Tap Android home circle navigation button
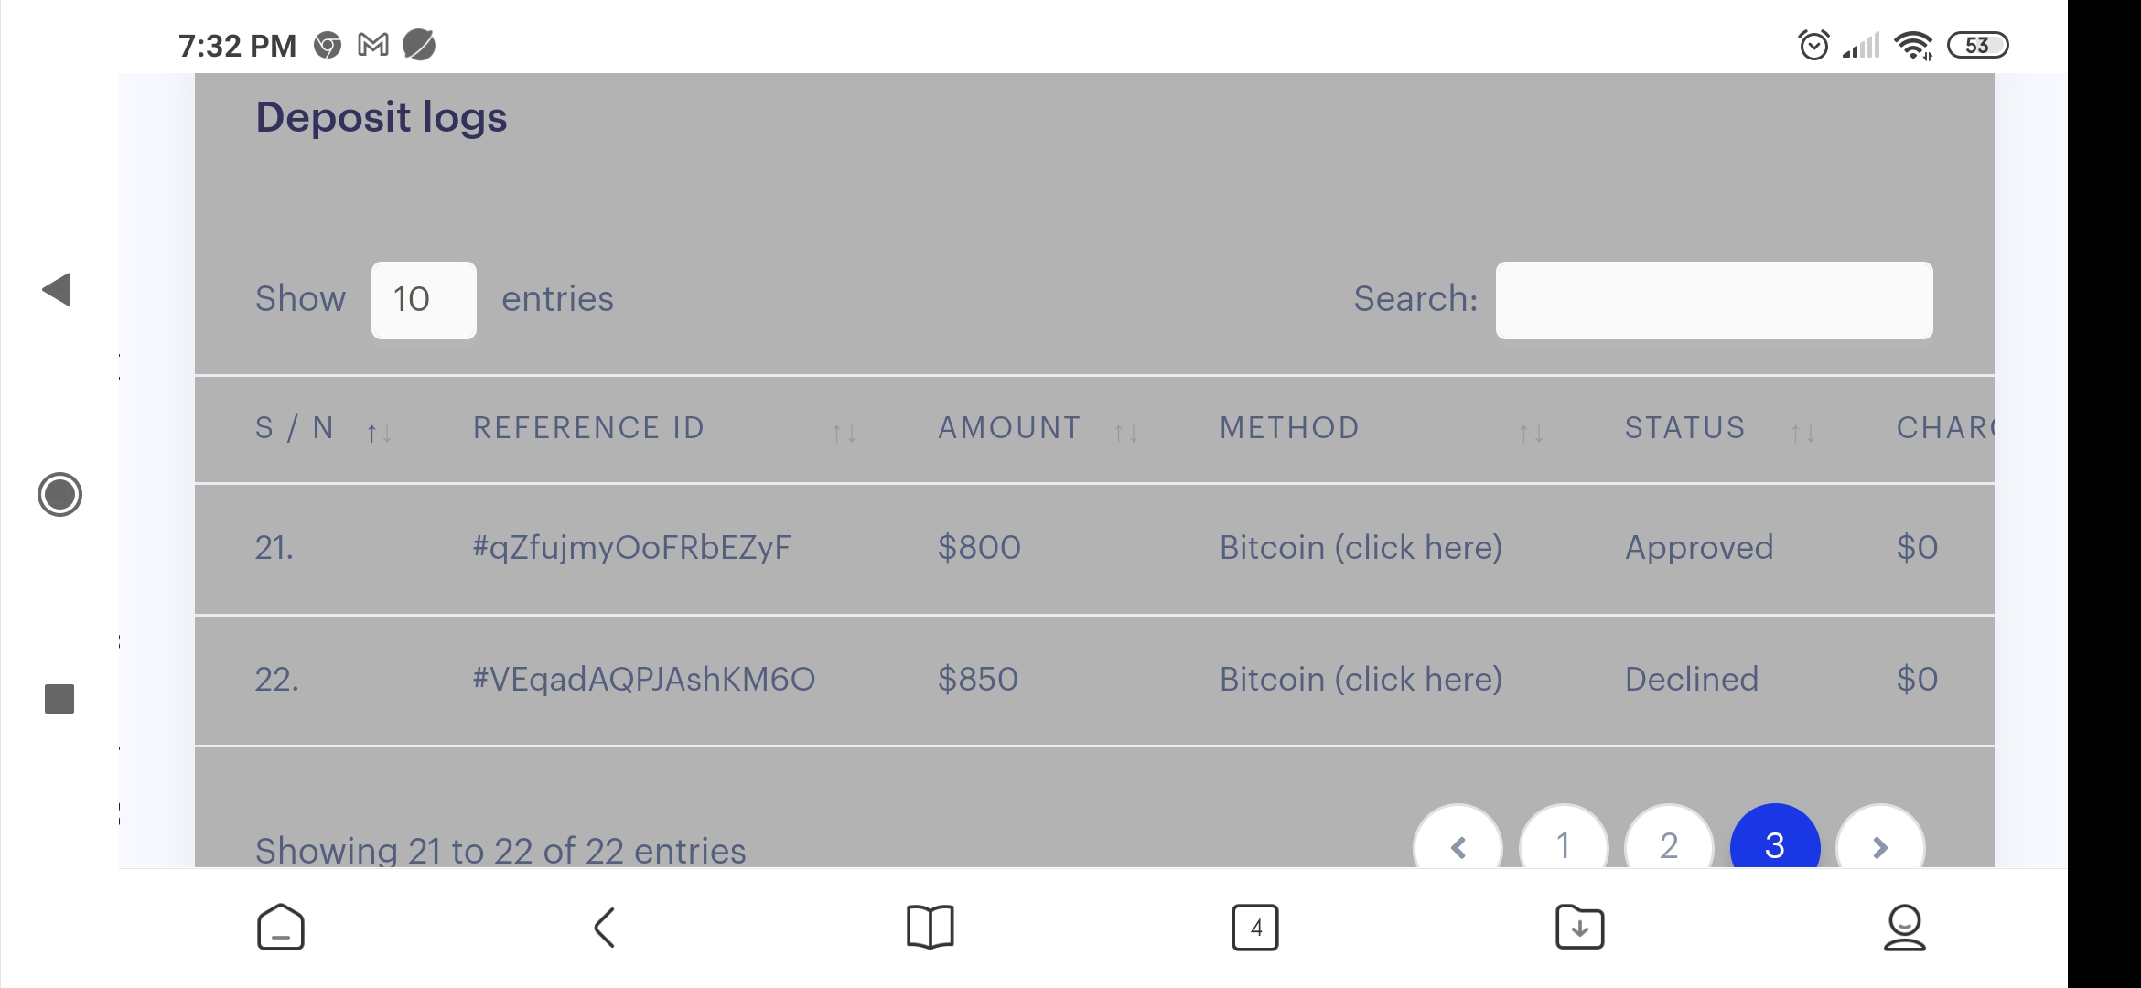 pyautogui.click(x=59, y=495)
